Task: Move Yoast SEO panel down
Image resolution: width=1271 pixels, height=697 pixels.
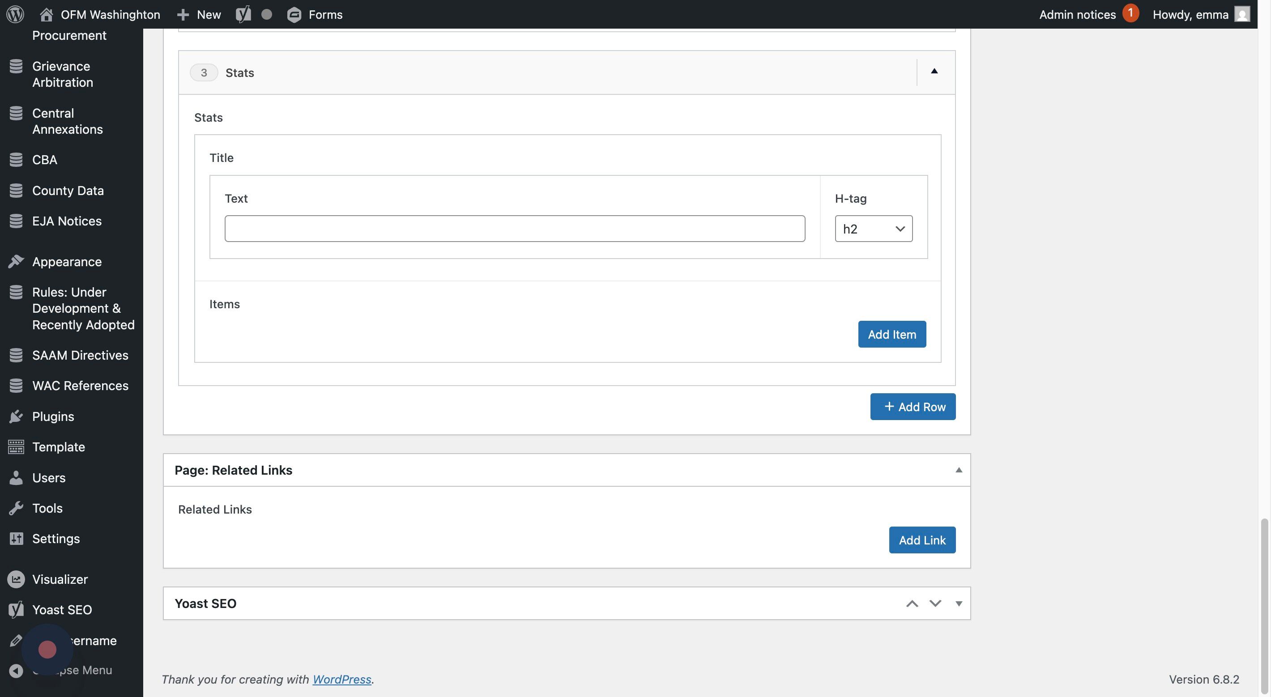Action: 935,604
